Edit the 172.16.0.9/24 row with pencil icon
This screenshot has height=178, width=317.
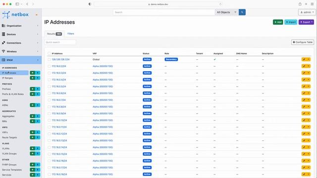point(304,113)
